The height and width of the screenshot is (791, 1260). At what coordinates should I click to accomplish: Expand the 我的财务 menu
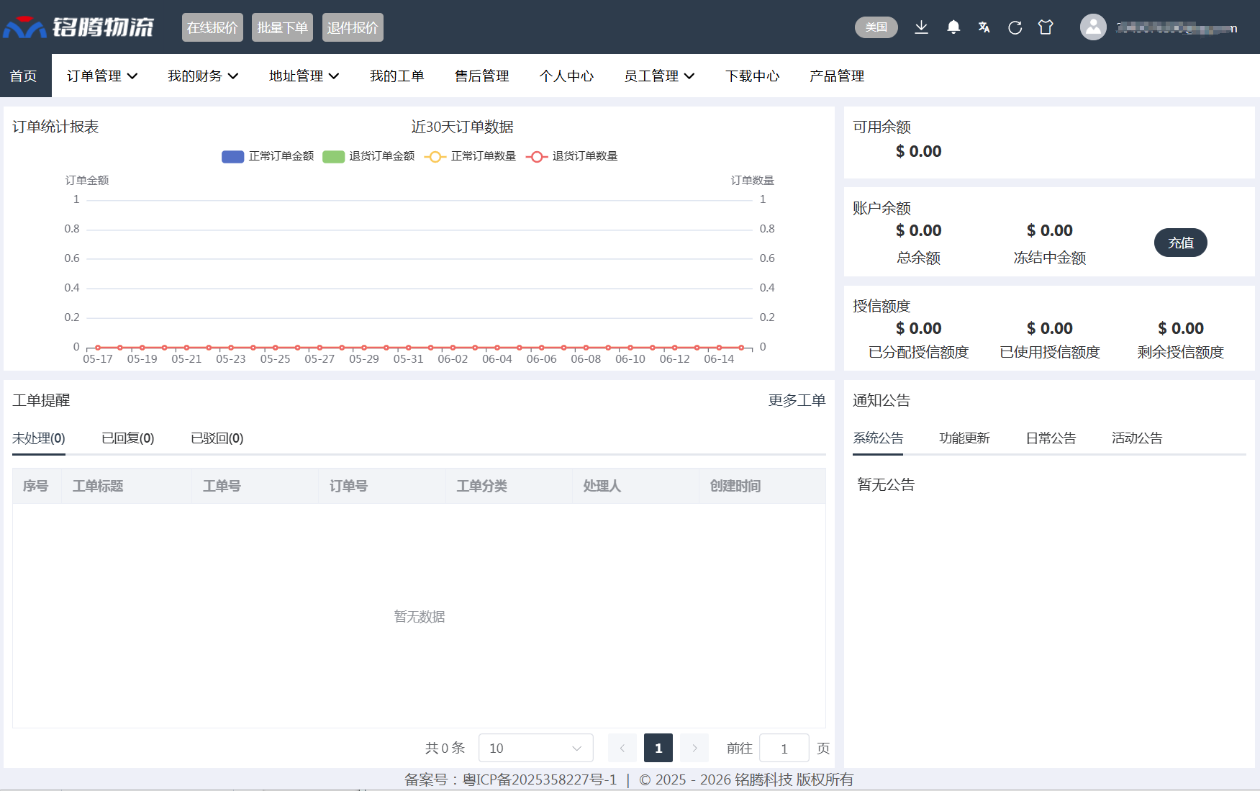203,76
